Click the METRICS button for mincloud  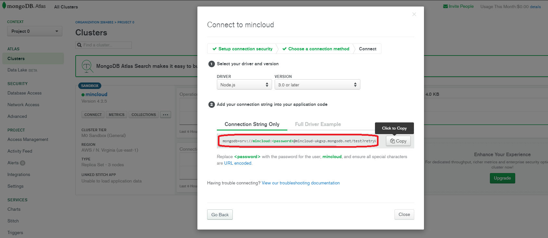tap(117, 115)
